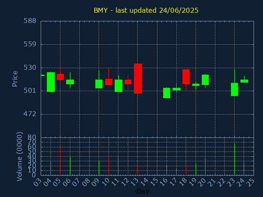The height and width of the screenshot is (197, 263).
Task: Click the tallest green volume bar for day 23
Action: (234, 159)
